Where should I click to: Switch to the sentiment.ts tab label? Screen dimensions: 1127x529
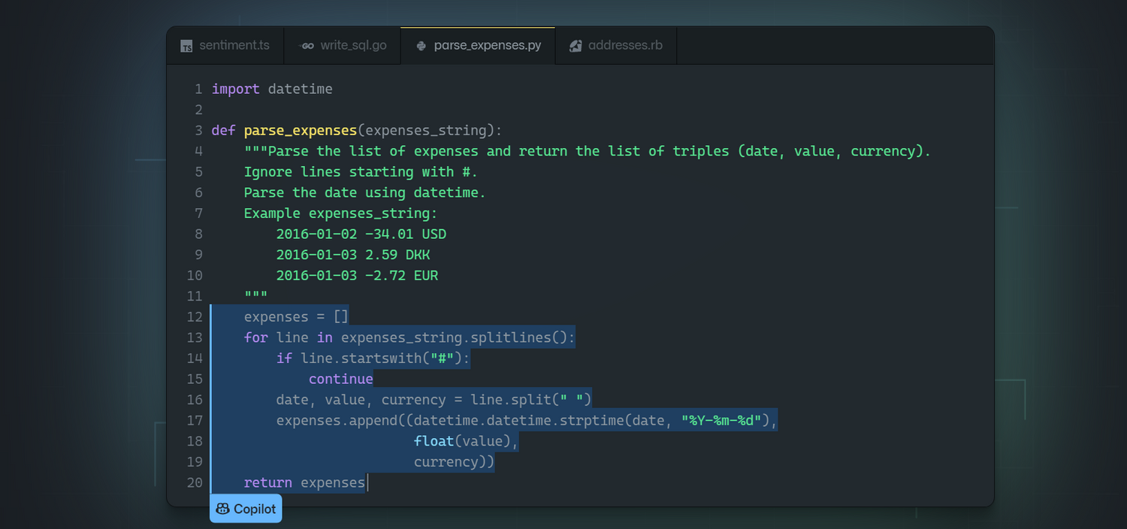(x=234, y=46)
